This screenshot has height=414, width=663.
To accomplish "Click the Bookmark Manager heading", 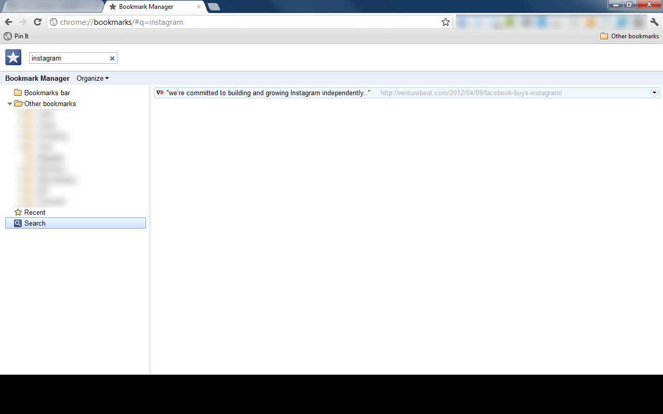I will tap(37, 79).
